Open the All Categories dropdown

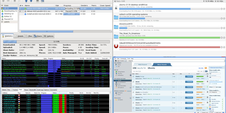point(215,92)
